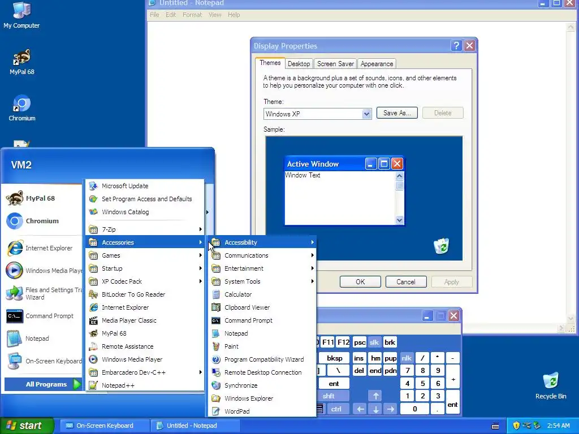
Task: Open Remote Desktop Connection
Action: click(x=262, y=372)
